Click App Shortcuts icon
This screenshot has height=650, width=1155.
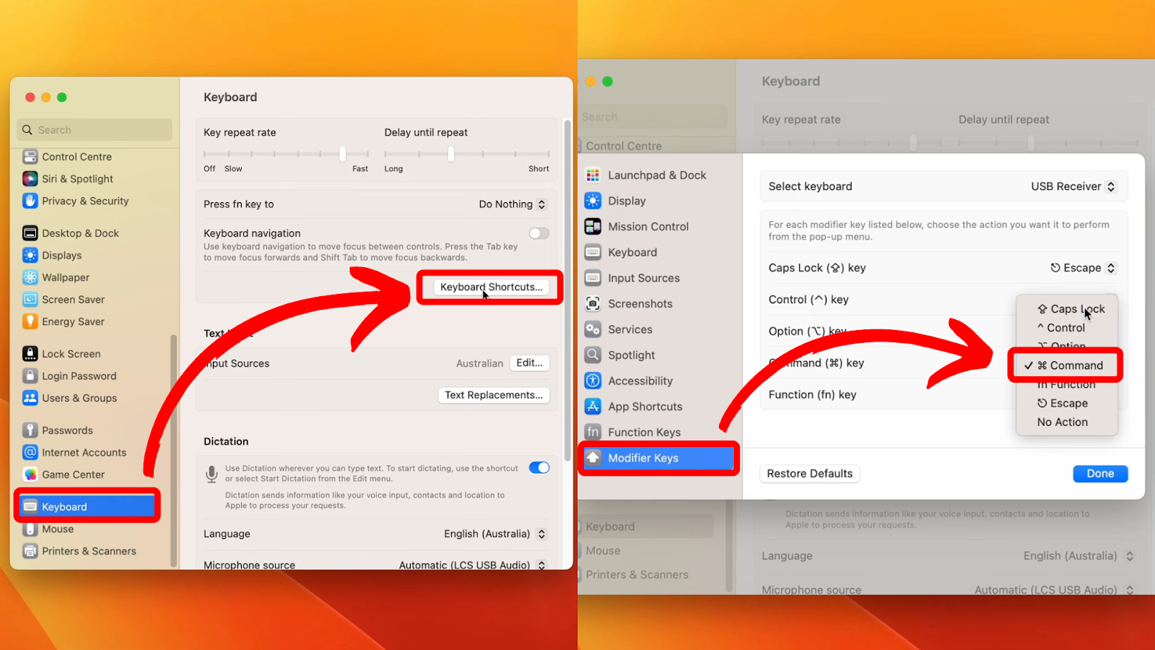pyautogui.click(x=593, y=407)
